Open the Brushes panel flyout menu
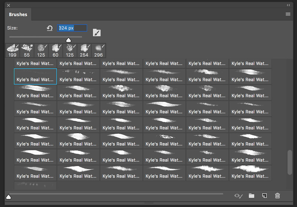The height and width of the screenshot is (207, 297). point(288,14)
